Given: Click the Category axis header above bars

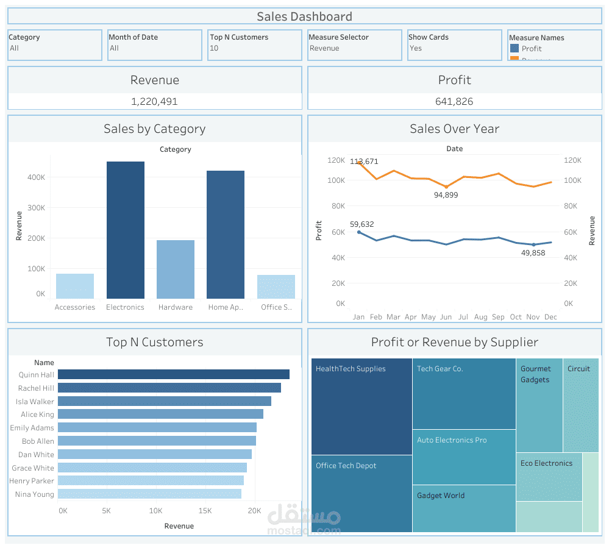Looking at the screenshot, I should pyautogui.click(x=176, y=149).
